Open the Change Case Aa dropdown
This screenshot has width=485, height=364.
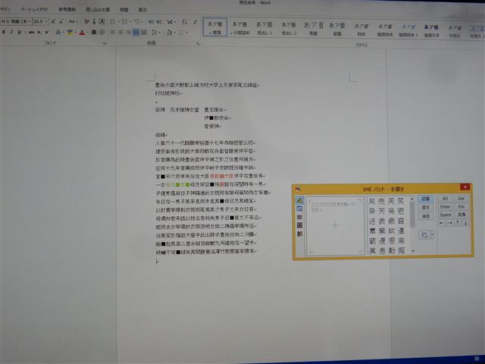tap(73, 22)
